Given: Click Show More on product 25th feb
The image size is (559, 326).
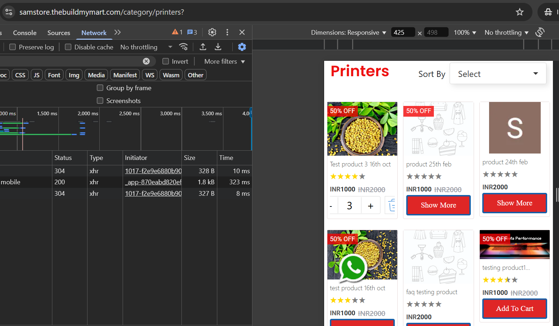Looking at the screenshot, I should tap(439, 205).
